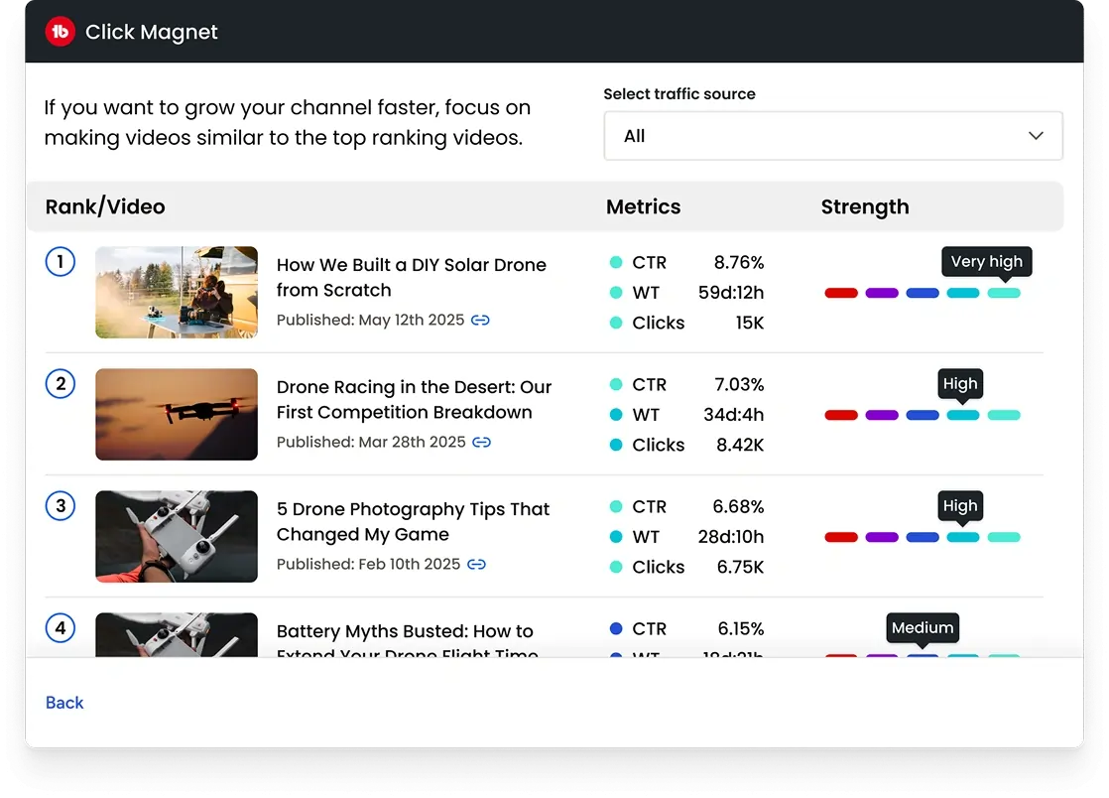The image size is (1109, 798).
Task: Click the Metrics column header
Action: point(643,206)
